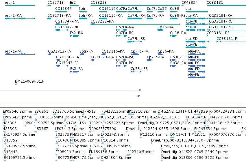Select EST IP04282.3prime
This screenshot has width=246, height=162.
103,114
